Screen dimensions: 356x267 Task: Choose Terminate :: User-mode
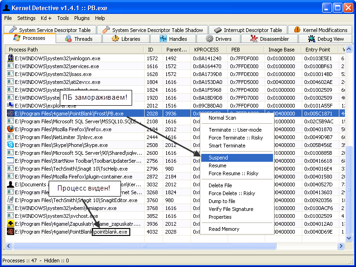point(237,130)
